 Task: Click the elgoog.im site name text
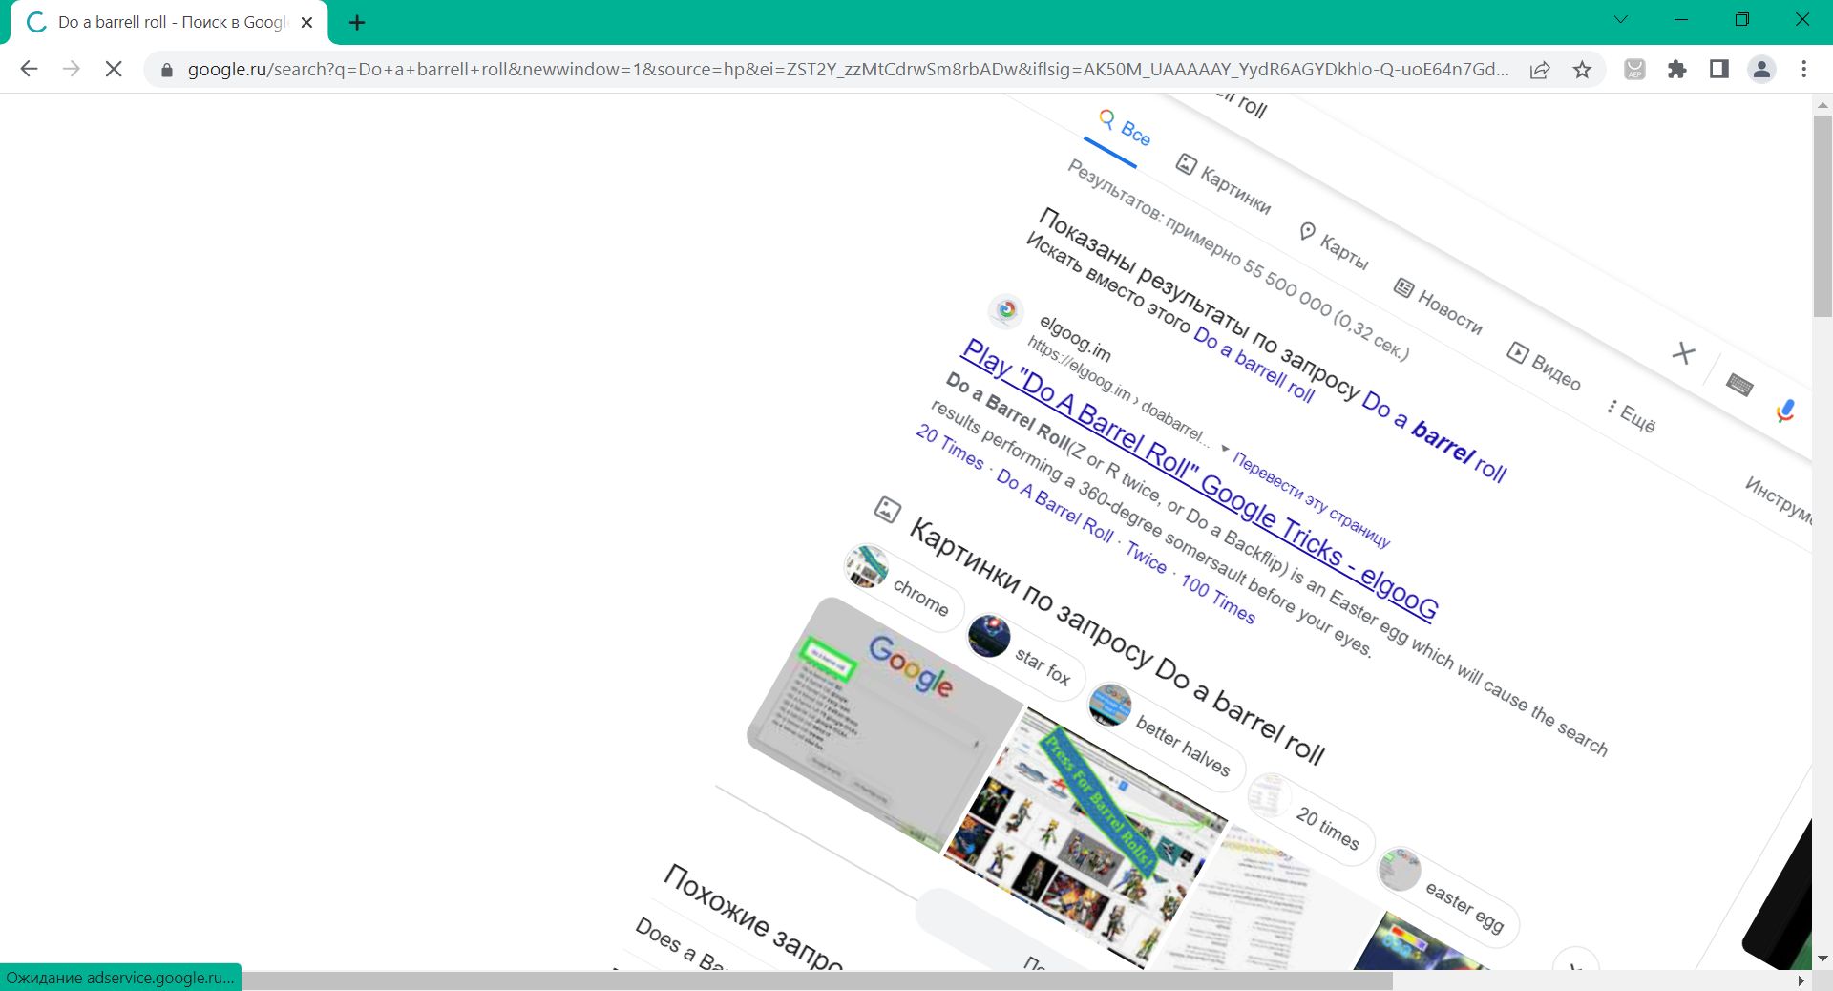(1075, 339)
